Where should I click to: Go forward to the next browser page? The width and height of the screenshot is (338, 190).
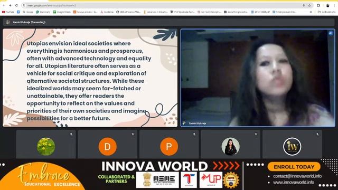coord(10,5)
